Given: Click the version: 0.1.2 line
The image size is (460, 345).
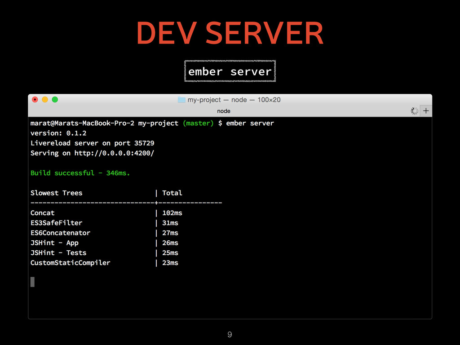Looking at the screenshot, I should pyautogui.click(x=58, y=133).
